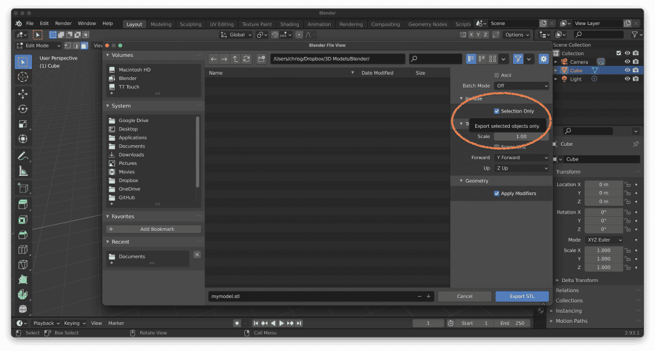This screenshot has height=351, width=655.
Task: Switch to vertical list display mode
Action: click(471, 59)
